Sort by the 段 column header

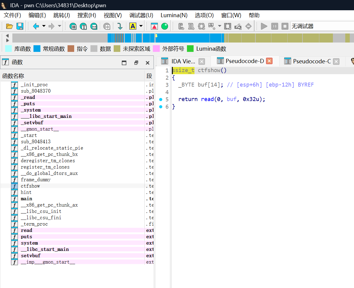point(149,76)
